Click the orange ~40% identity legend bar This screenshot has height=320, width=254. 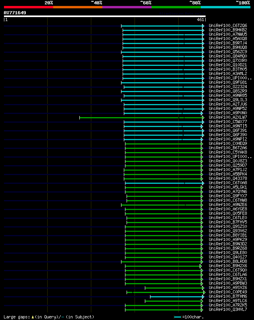coord(78,7)
